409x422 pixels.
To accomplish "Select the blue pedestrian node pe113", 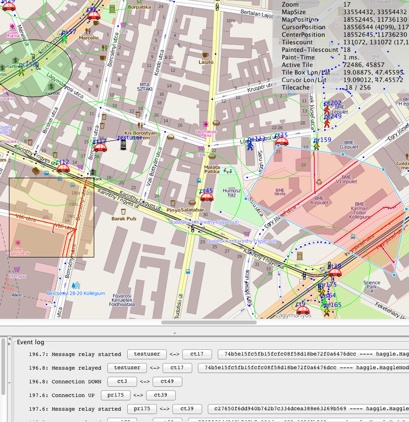I will pyautogui.click(x=250, y=146).
